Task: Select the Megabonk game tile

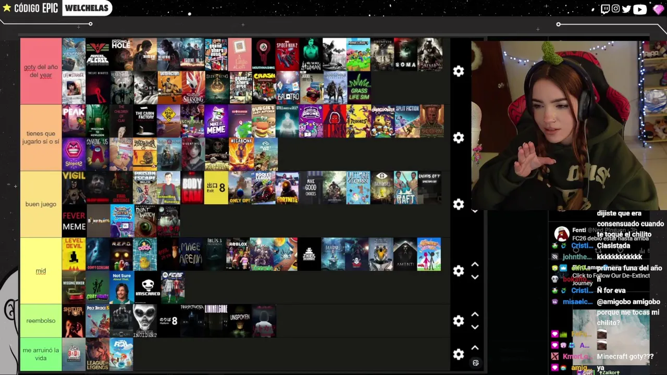Action: [242, 154]
